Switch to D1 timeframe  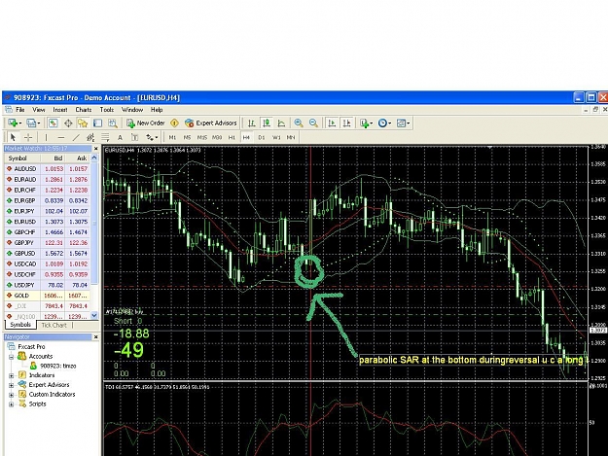tap(262, 137)
